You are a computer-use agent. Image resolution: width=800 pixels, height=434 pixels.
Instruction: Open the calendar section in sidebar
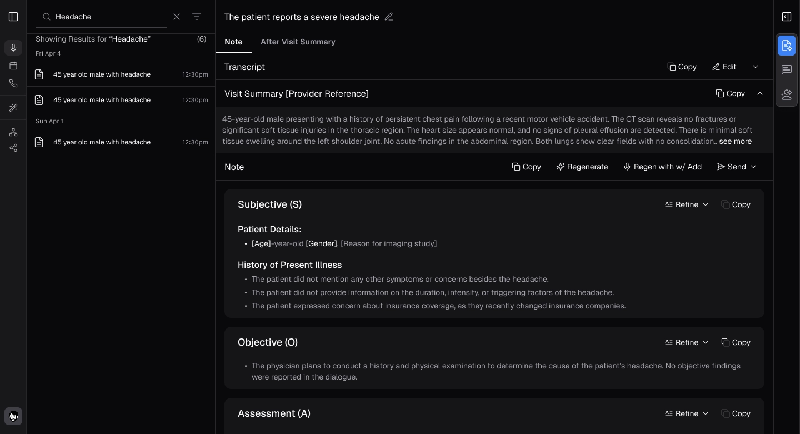click(13, 66)
